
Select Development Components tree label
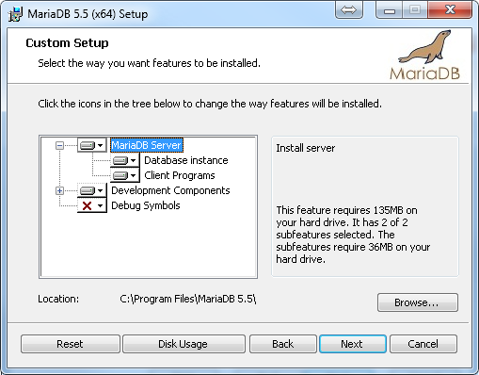click(170, 190)
